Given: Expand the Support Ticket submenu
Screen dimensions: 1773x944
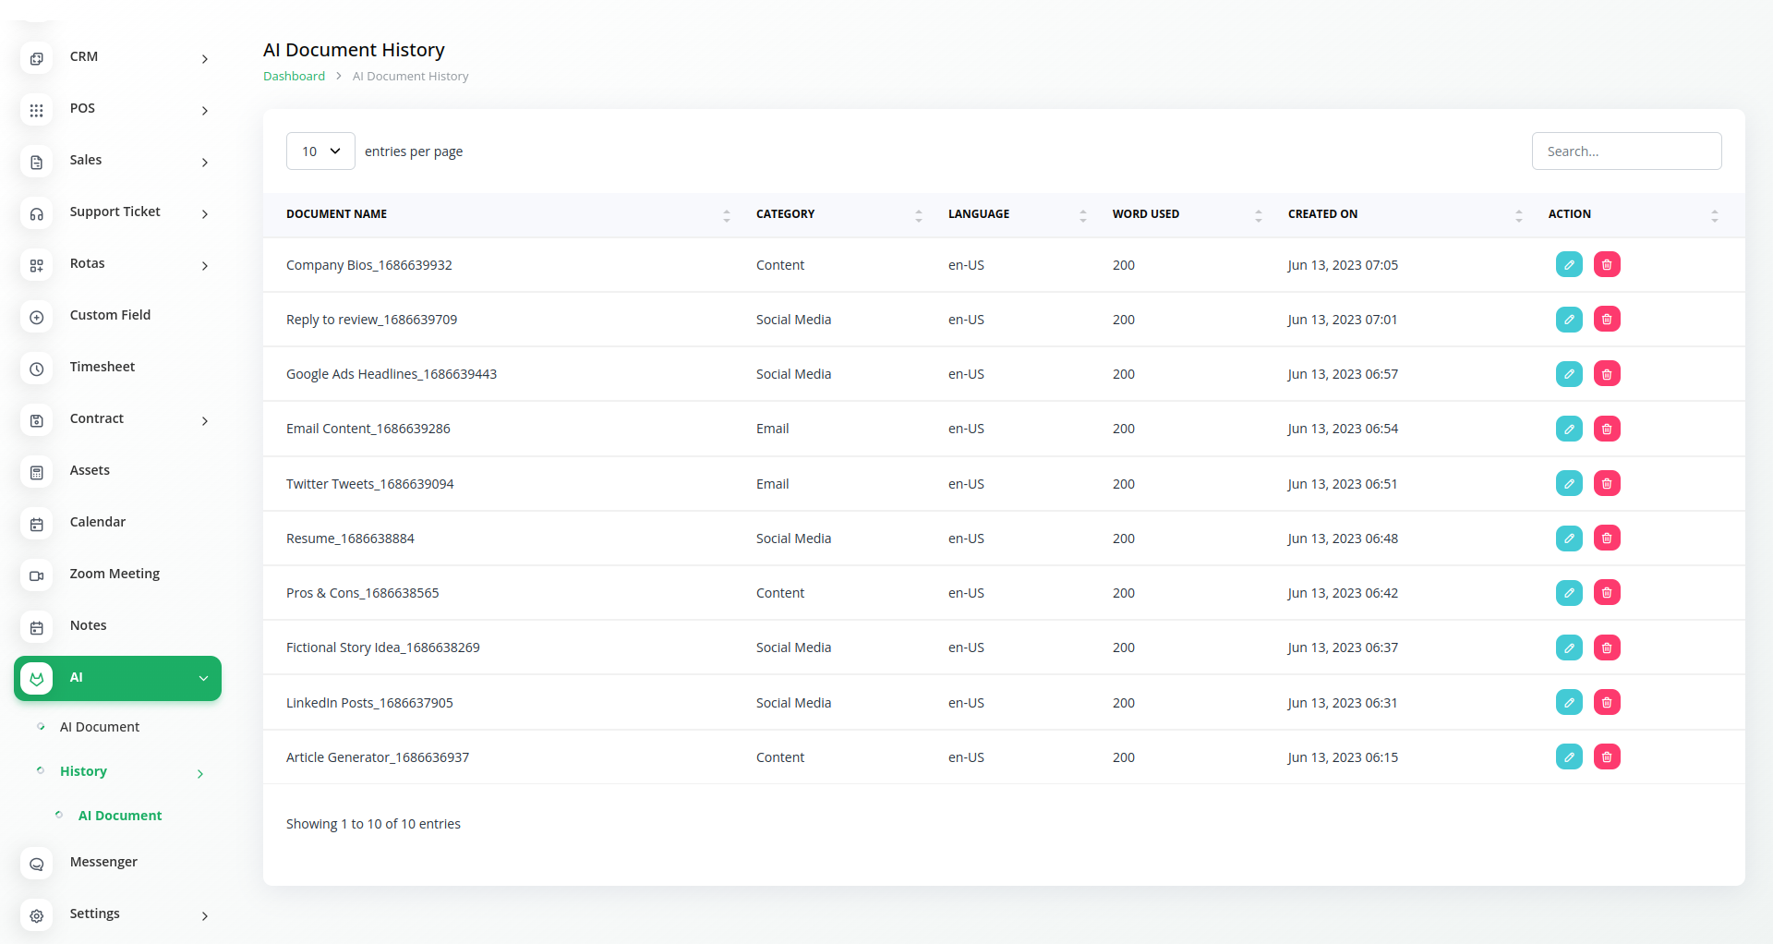Looking at the screenshot, I should click(x=204, y=214).
